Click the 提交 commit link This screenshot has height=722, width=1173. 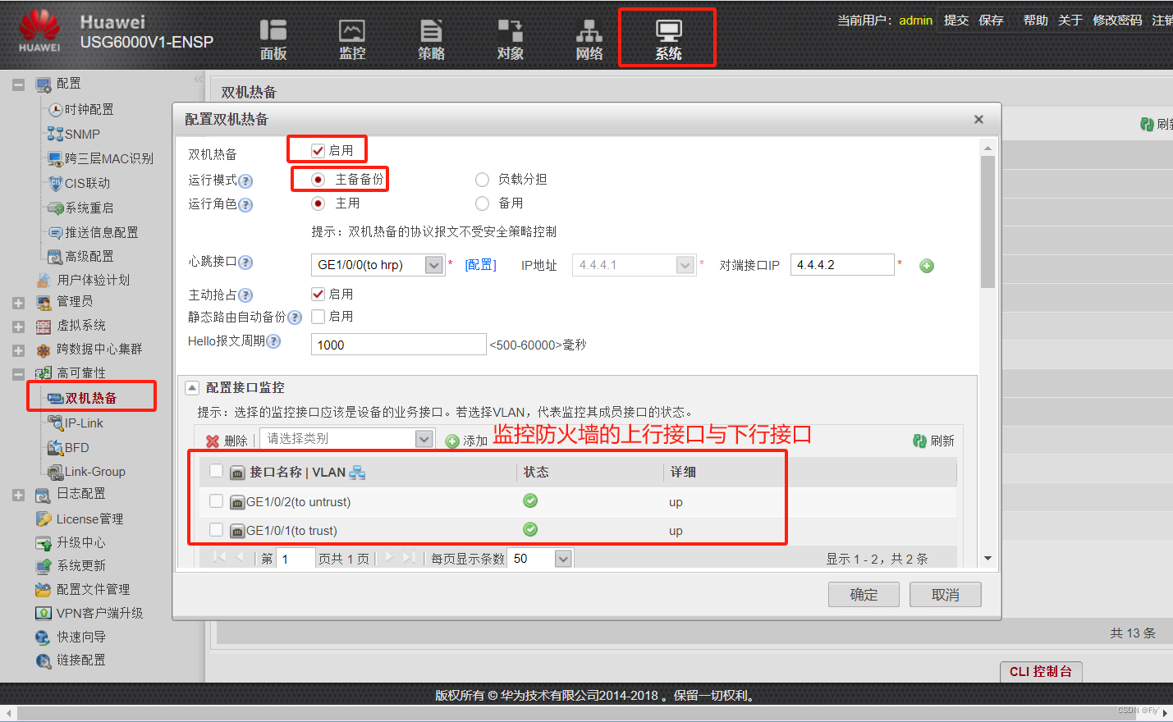(x=956, y=20)
